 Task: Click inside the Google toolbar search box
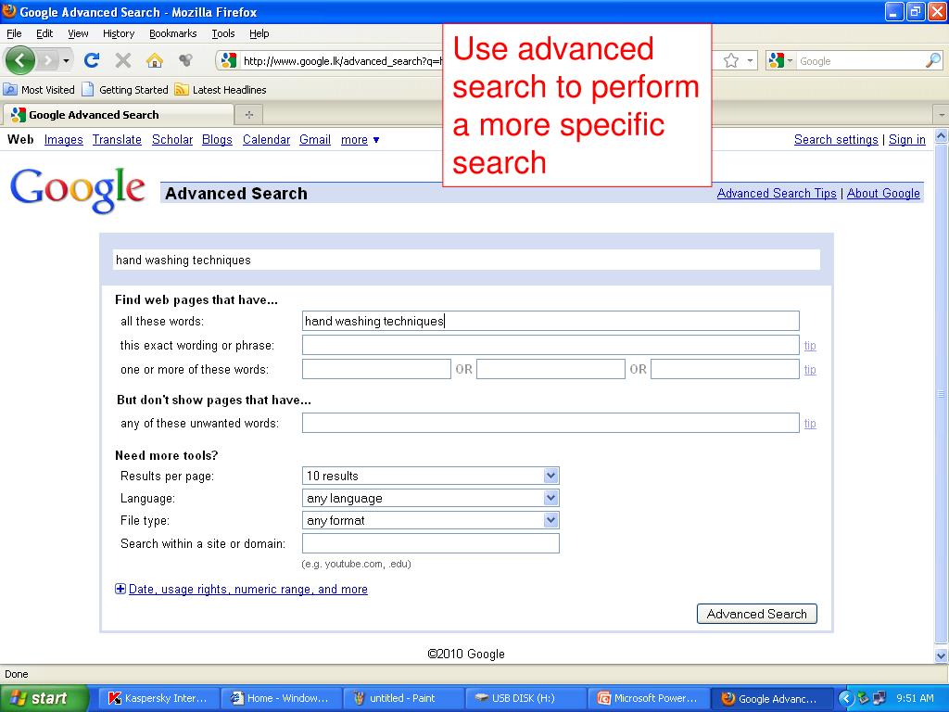point(859,61)
